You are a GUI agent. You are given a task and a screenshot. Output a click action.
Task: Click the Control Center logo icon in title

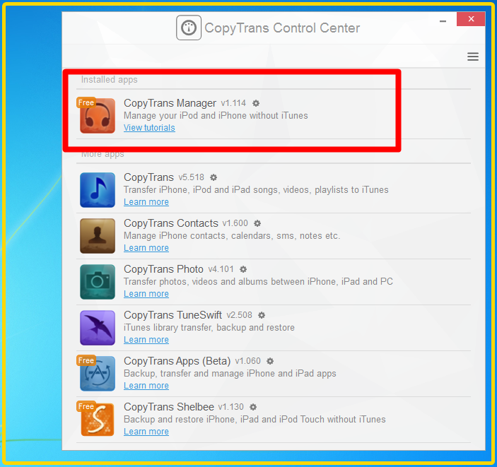tap(189, 28)
